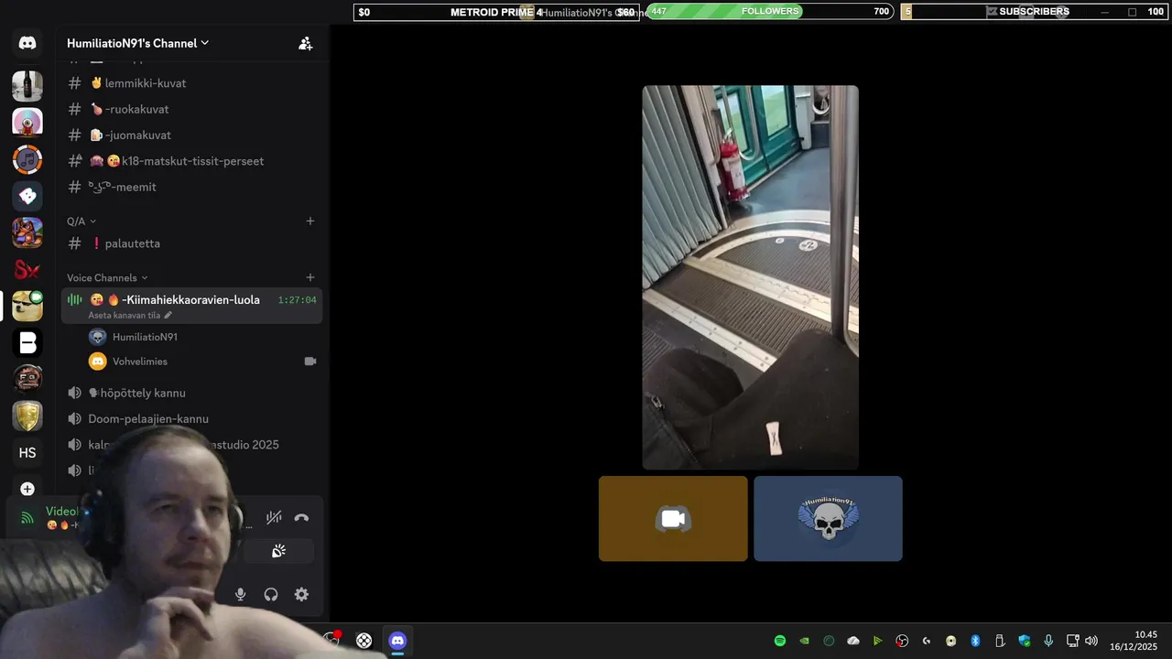Create a channel in Q/A category

[x=310, y=221]
